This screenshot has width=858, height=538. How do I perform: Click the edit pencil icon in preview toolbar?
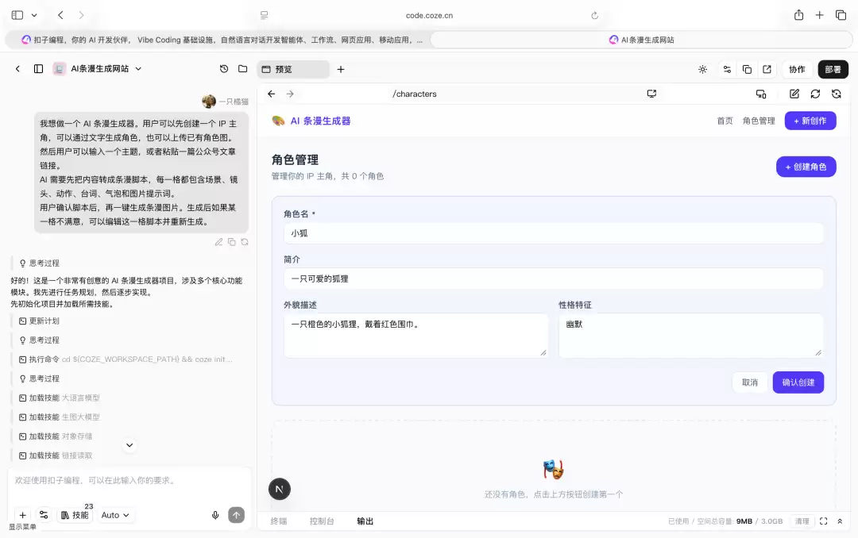[794, 94]
